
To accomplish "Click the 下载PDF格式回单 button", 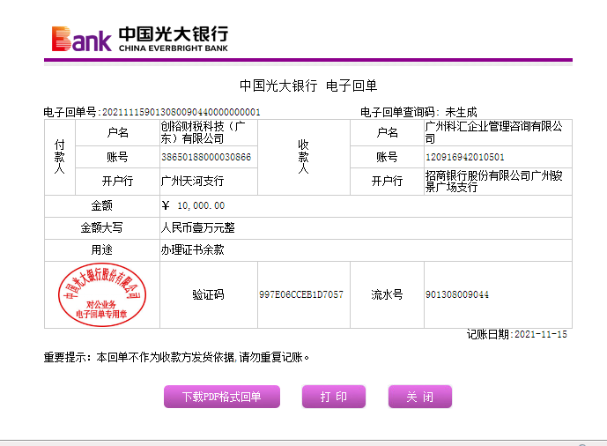I will pyautogui.click(x=221, y=398).
